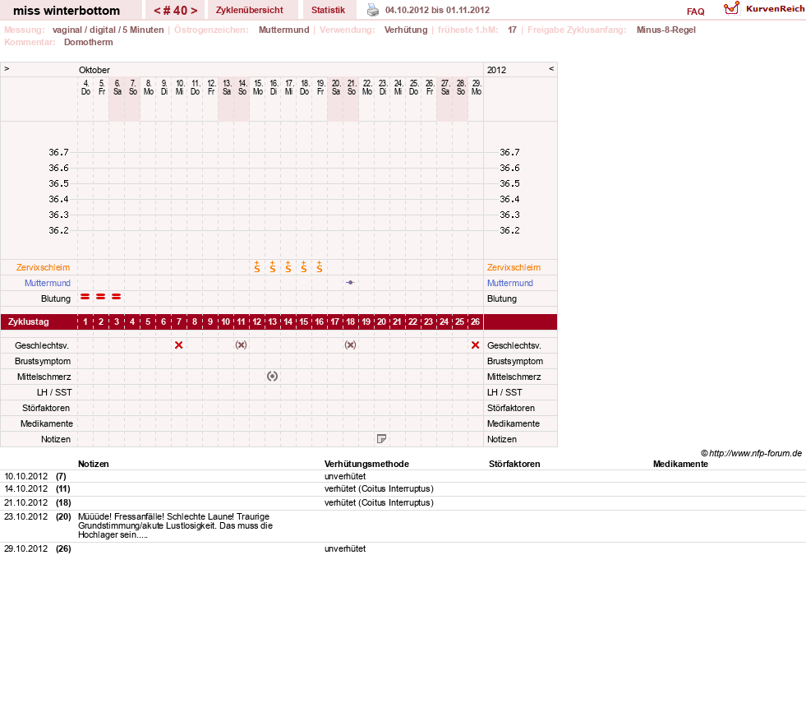Open the note icon on cycle day 20
The image size is (806, 717).
tap(381, 439)
